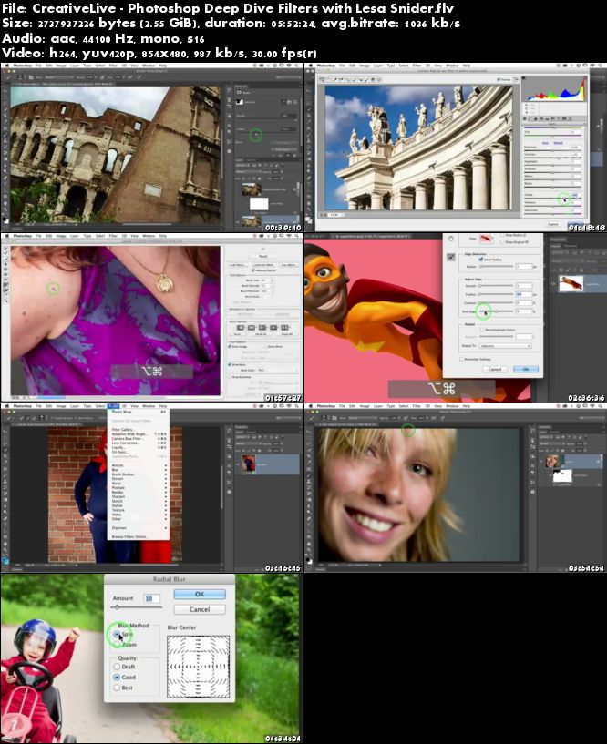Open the Output To dropdown in Refine Edge
Viewport: 607px width, 744px height.
coord(505,346)
